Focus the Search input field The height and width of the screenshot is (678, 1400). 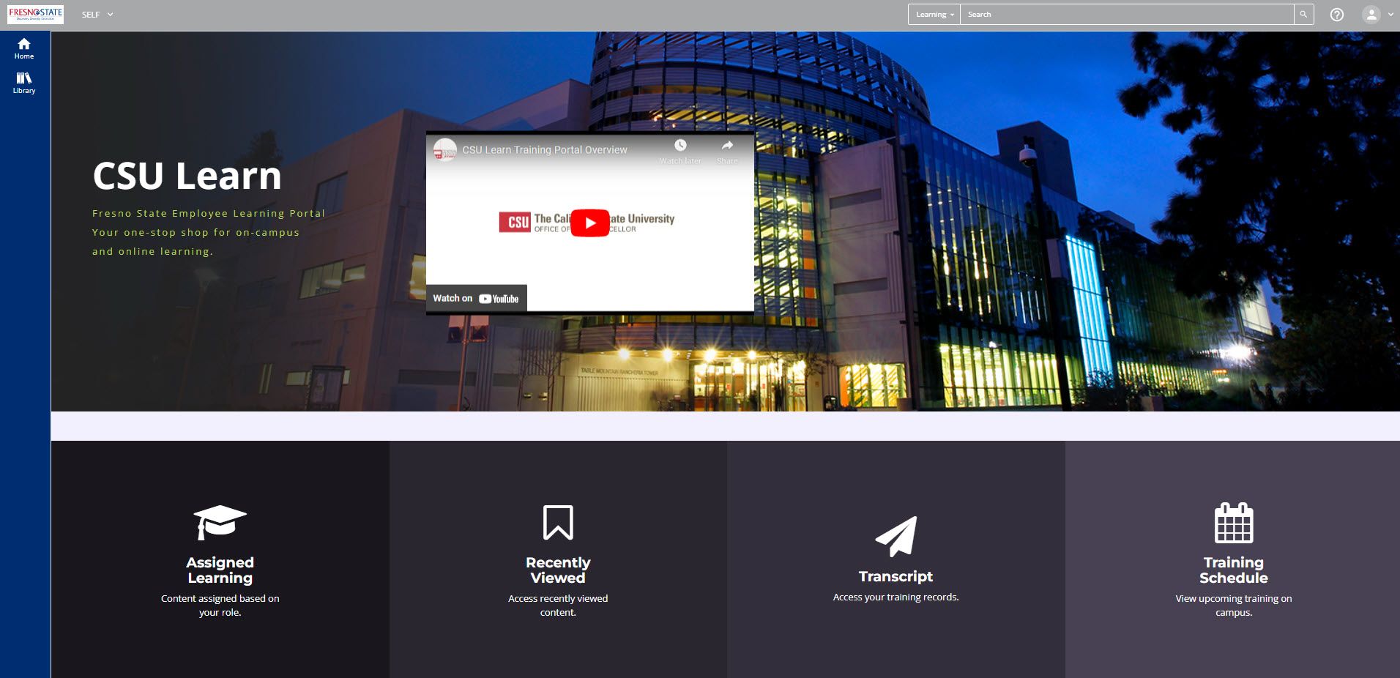[1127, 15]
